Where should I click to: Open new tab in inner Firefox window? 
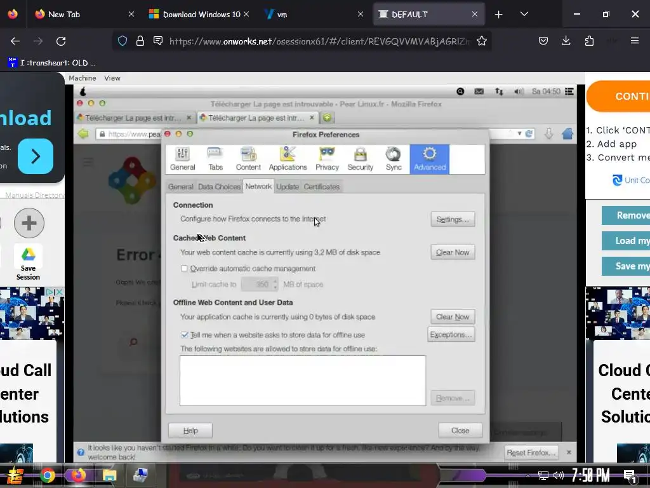click(327, 118)
